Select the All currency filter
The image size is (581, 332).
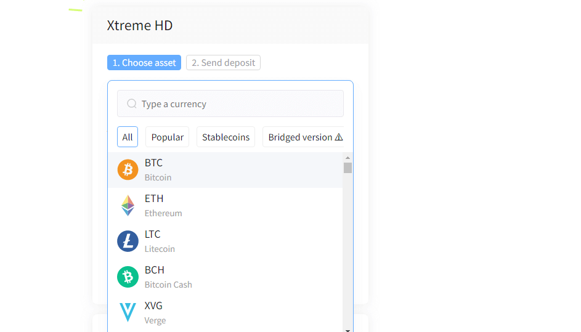click(128, 137)
